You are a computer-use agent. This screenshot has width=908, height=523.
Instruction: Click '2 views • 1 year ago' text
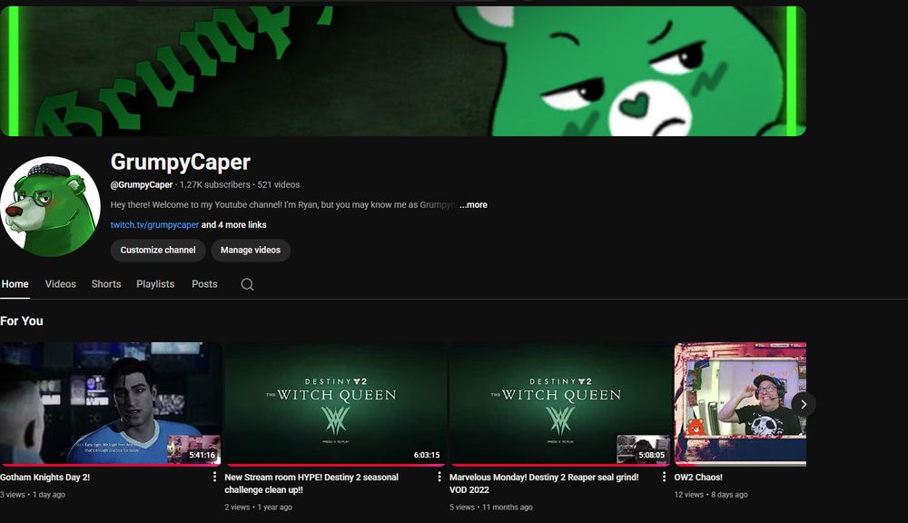258,508
